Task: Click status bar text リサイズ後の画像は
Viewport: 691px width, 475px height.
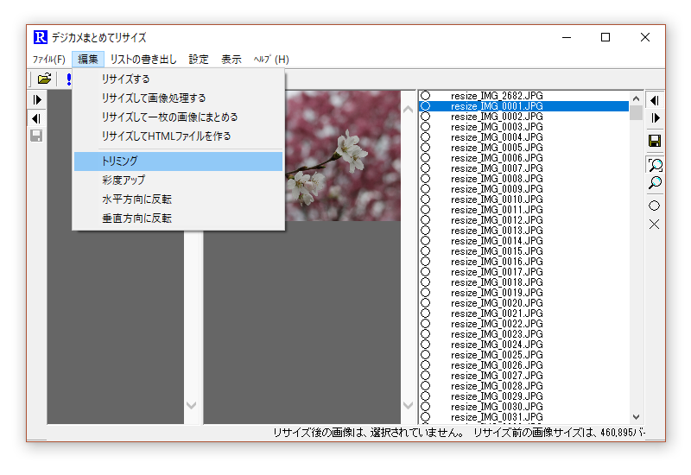Action: tap(320, 433)
